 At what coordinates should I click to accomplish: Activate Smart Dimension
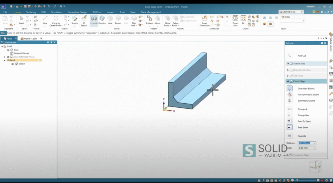[205, 21]
